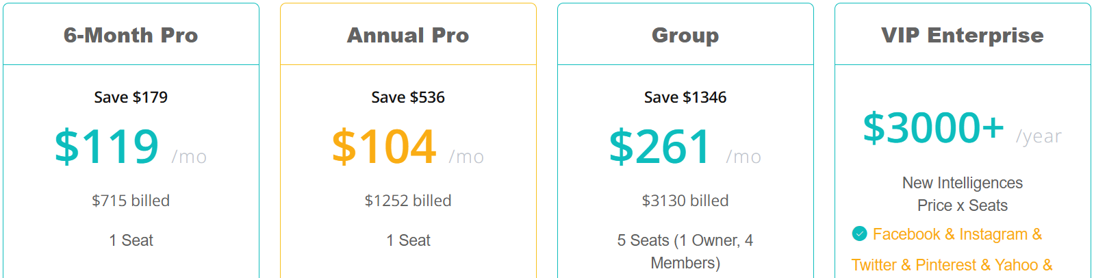Image resolution: width=1094 pixels, height=278 pixels.
Task: Click the Save $536 label
Action: pyautogui.click(x=408, y=97)
